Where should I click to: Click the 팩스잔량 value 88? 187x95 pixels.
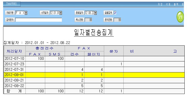point(89,20)
